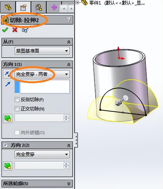Open the 草图基准面 dropdown

pos(42,51)
